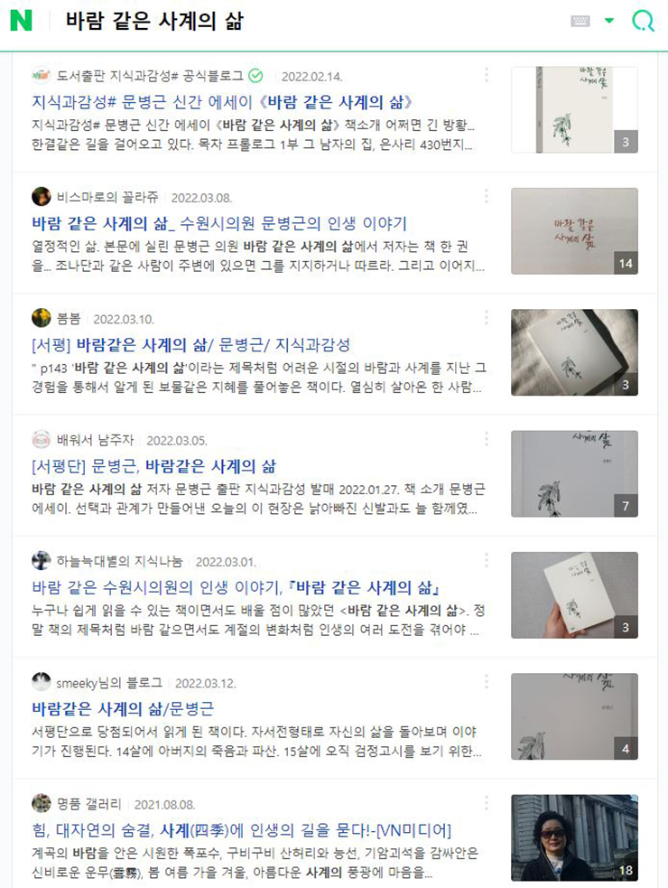Open the 명품 갤러리 blog name link
This screenshot has height=888, width=668.
pyautogui.click(x=88, y=804)
